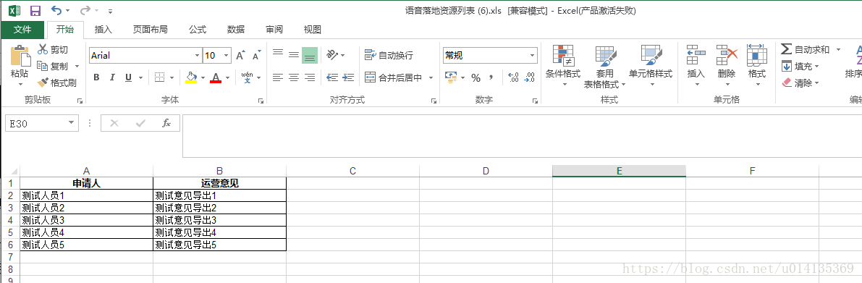
Task: Customize the quick access toolbar
Action: pos(111,11)
